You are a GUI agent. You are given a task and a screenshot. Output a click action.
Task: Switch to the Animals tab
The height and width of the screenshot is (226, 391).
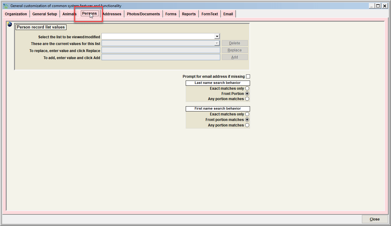click(69, 14)
